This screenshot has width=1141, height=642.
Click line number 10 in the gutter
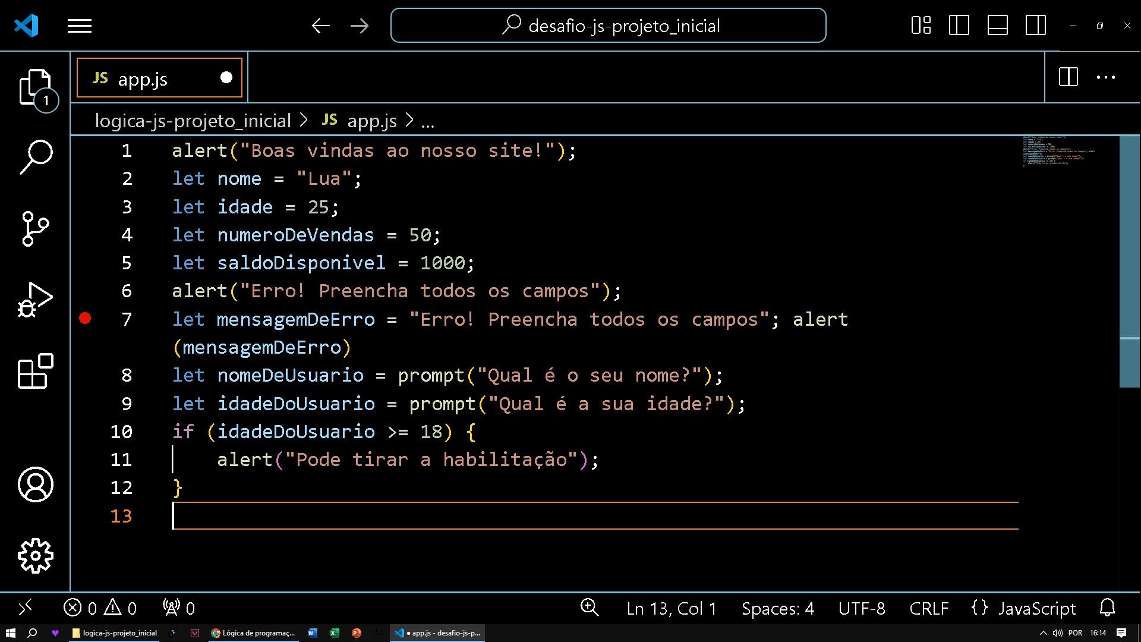(x=121, y=432)
